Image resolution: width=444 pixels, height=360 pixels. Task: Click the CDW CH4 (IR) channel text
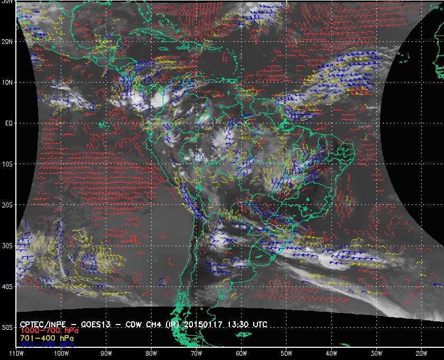[152, 325]
